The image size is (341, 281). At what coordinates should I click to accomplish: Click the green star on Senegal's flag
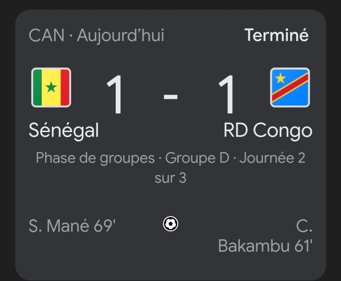point(51,87)
